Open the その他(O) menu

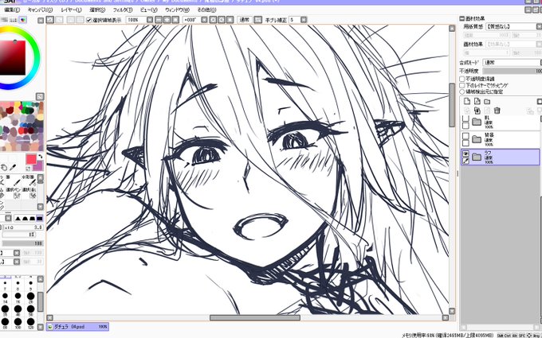click(206, 10)
